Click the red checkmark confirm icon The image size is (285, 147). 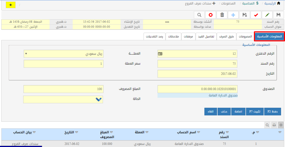(256, 15)
